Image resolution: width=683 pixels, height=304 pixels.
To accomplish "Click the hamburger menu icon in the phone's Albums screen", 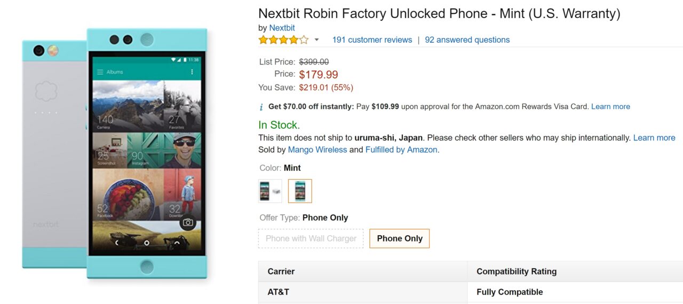I will (100, 72).
